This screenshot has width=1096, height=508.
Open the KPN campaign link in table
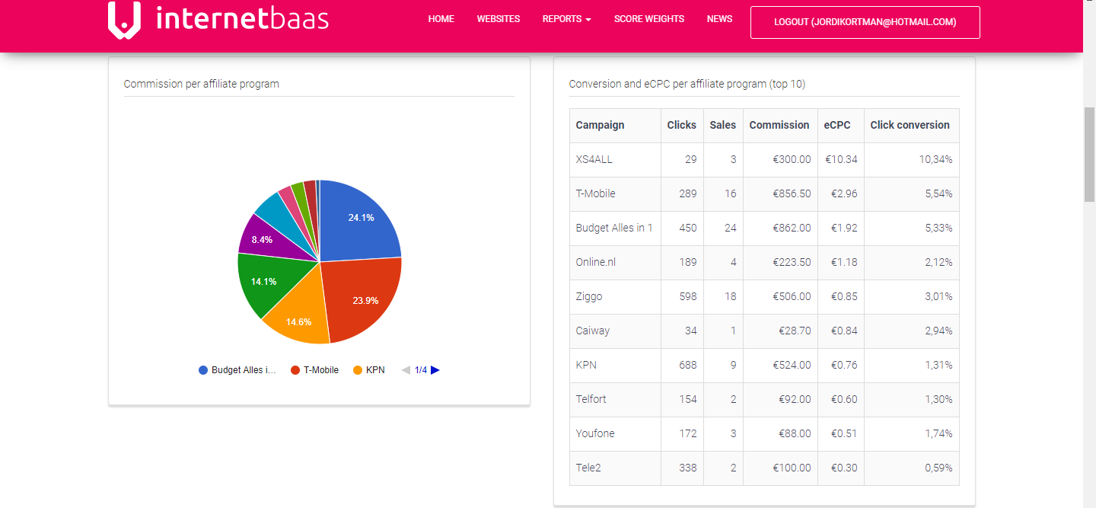point(586,365)
